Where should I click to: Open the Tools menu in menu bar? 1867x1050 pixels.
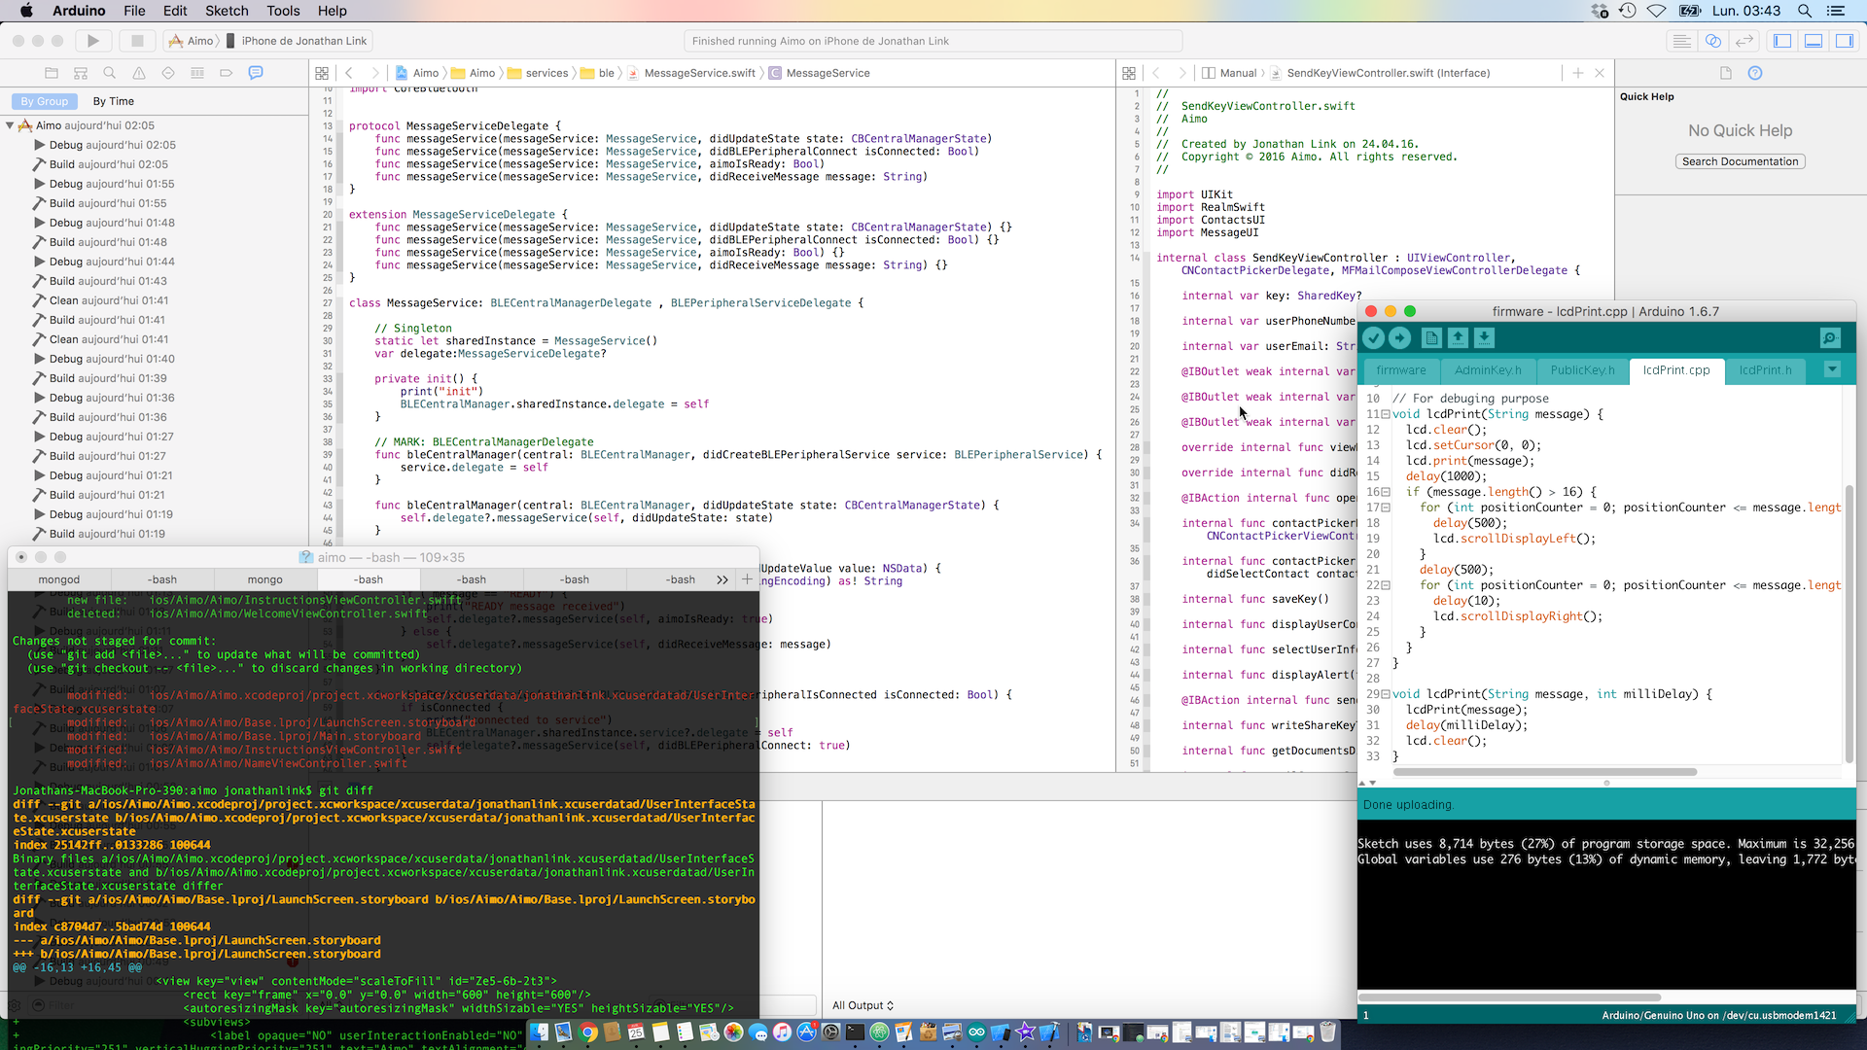(x=283, y=11)
